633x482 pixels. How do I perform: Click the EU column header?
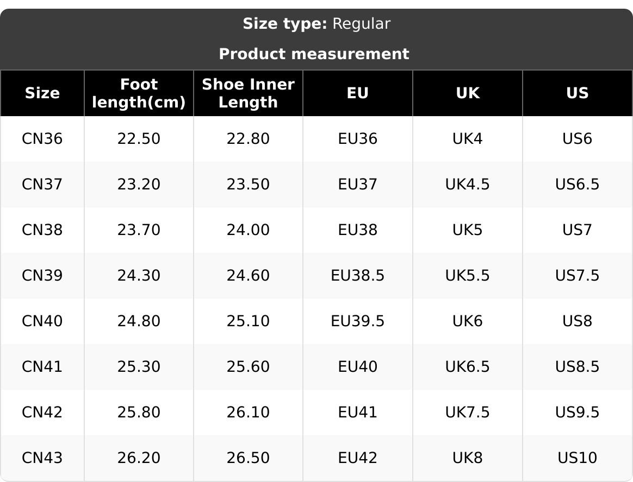pyautogui.click(x=358, y=93)
